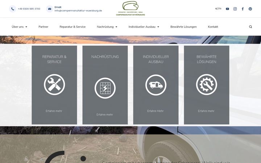The width and height of the screenshot is (261, 163).
Task: Click Erfahre mehr under Bewährte Lösungen
Action: (206, 111)
